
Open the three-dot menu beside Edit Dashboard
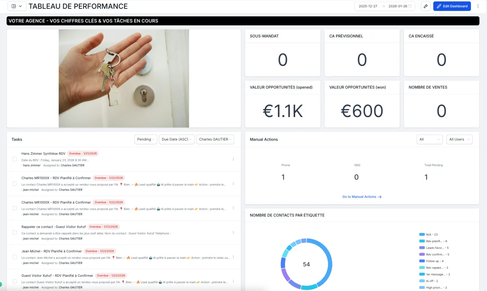478,6
